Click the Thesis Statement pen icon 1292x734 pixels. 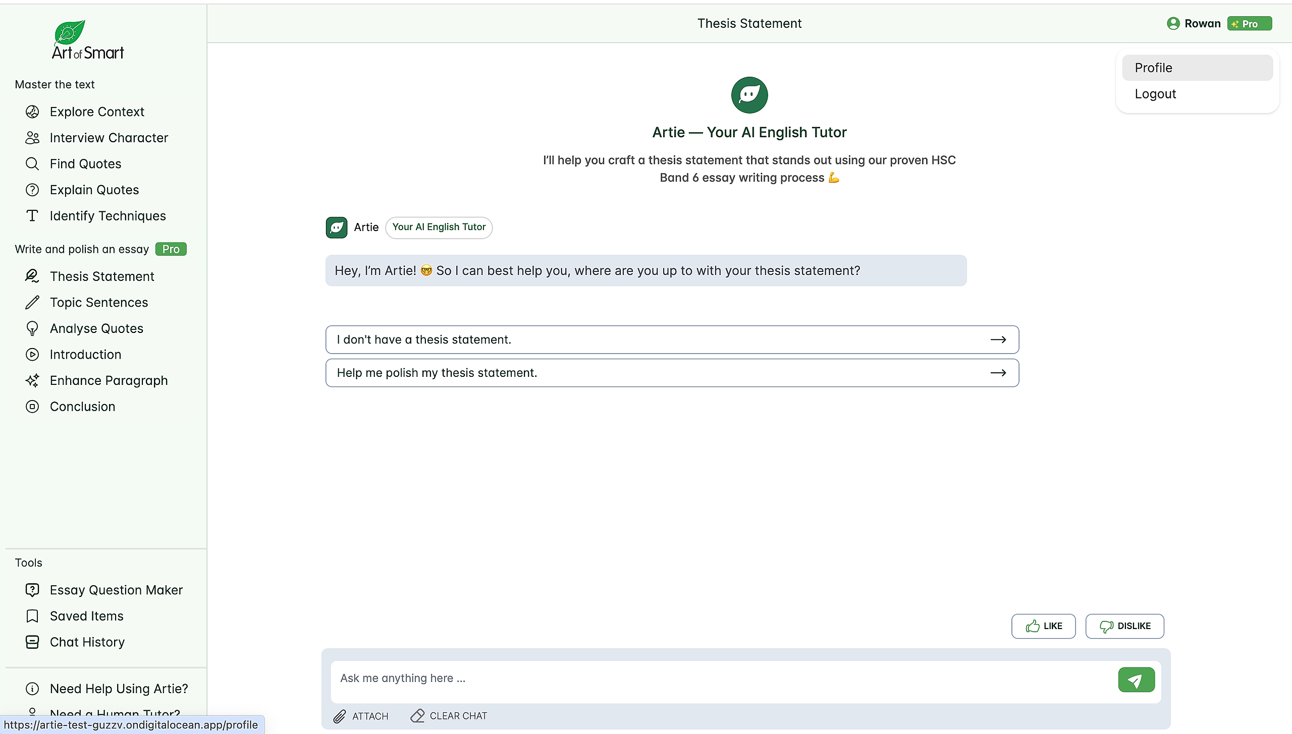[x=32, y=276]
